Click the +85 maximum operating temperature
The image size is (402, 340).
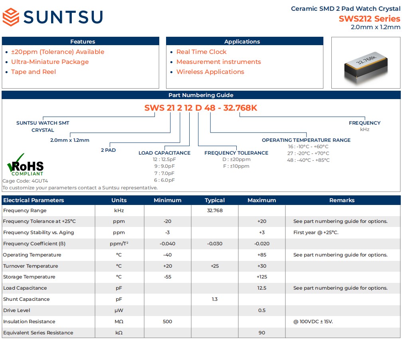pos(262,255)
